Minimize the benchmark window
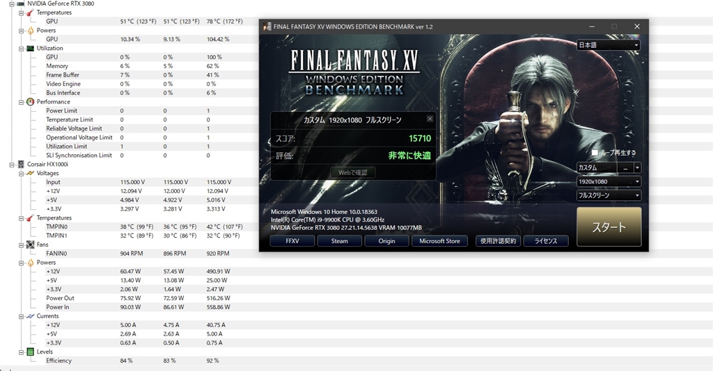This screenshot has height=371, width=713. coord(592,27)
